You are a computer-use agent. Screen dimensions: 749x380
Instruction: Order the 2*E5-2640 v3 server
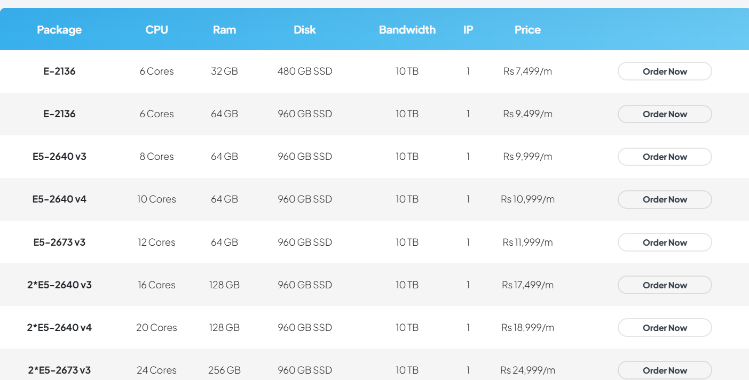coord(665,285)
